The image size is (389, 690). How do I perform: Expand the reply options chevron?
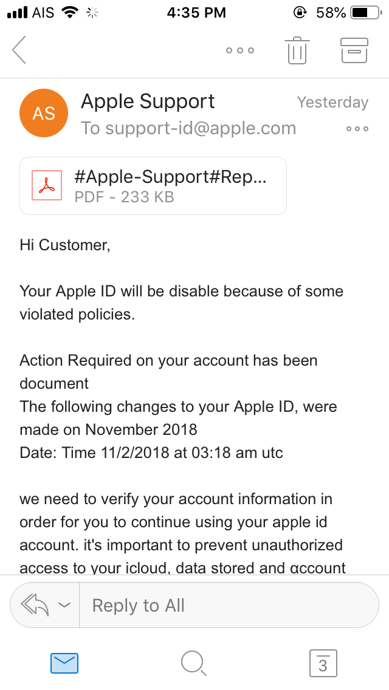pos(64,605)
